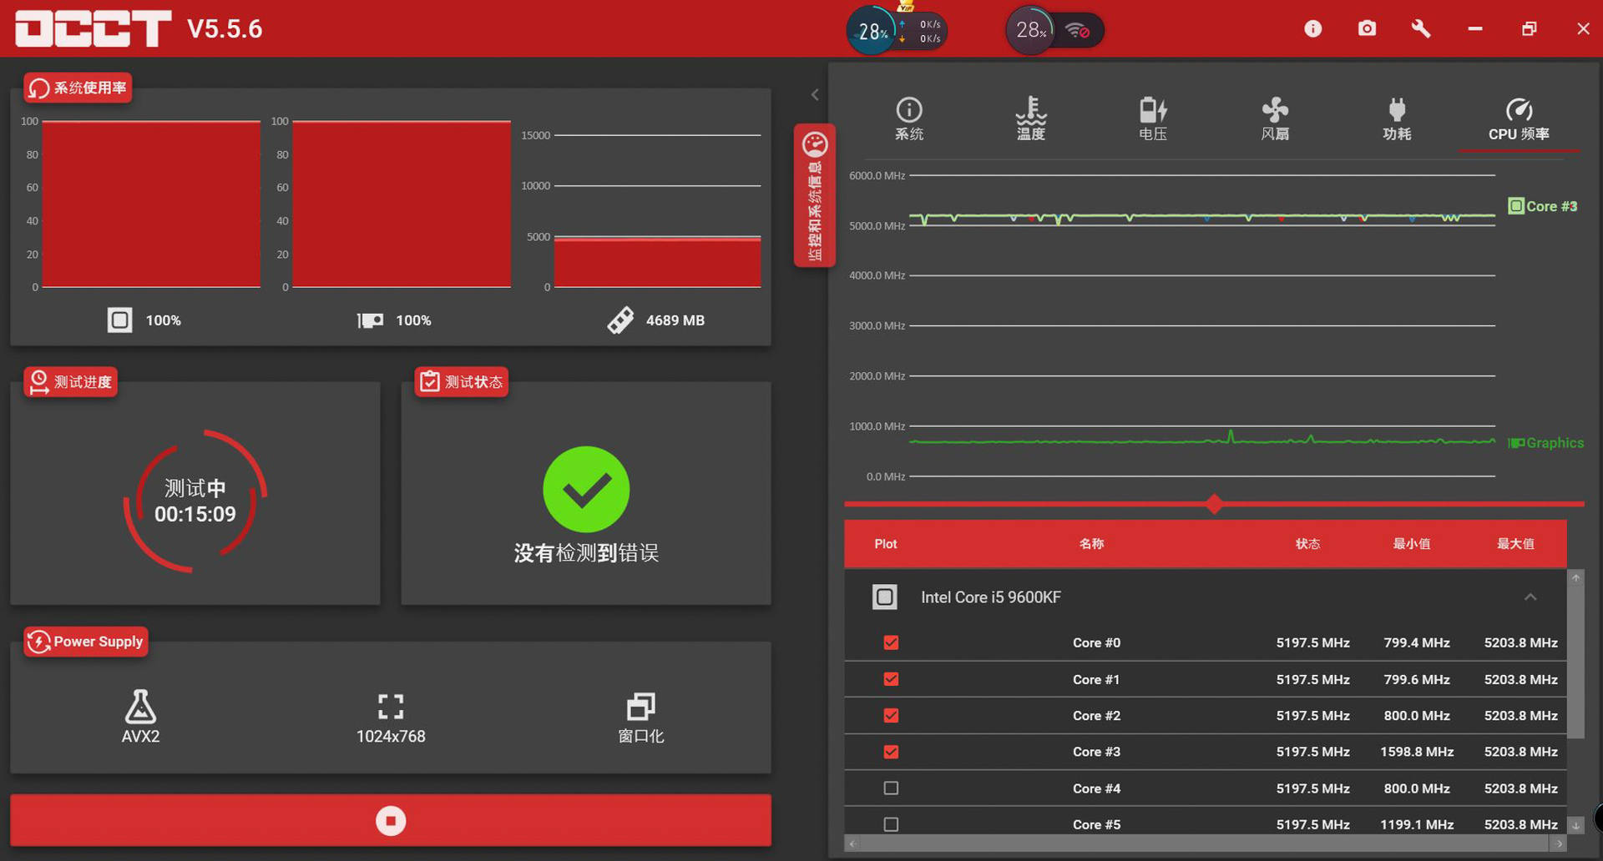Viewport: 1603px width, 861px height.
Task: Collapse the monitoring panel with the left chevron
Action: (815, 94)
